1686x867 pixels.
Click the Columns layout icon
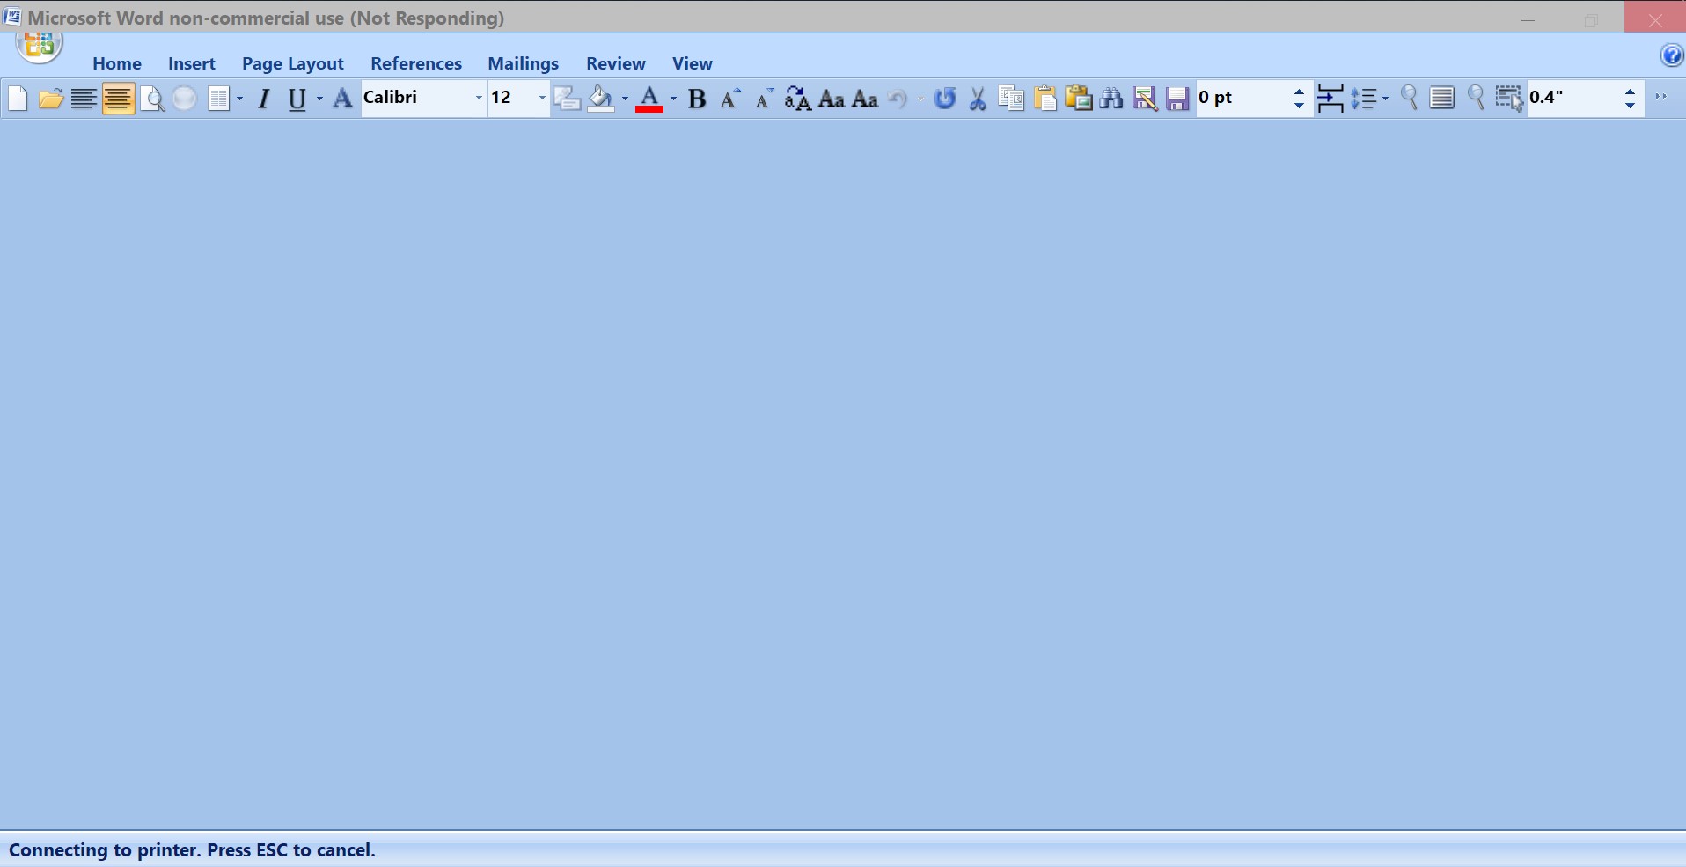click(218, 99)
